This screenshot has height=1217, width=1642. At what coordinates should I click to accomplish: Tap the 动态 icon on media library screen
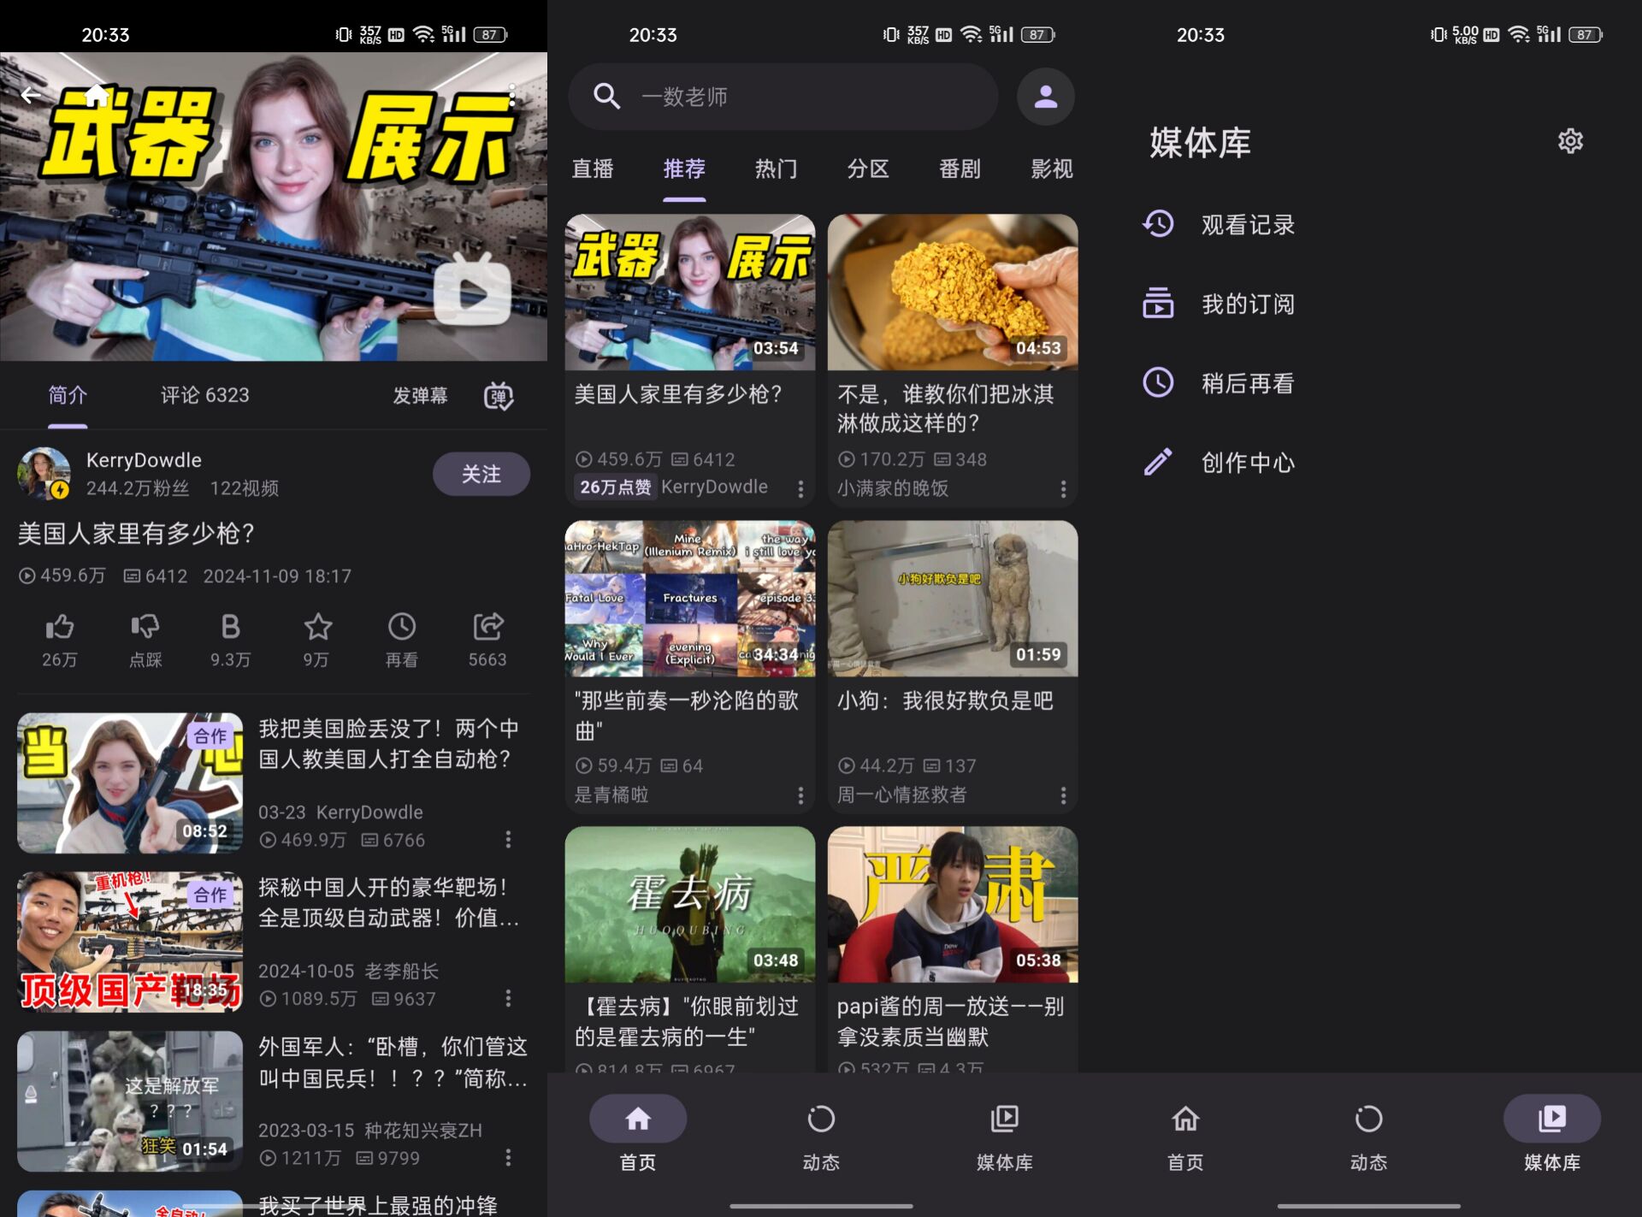pos(1368,1119)
